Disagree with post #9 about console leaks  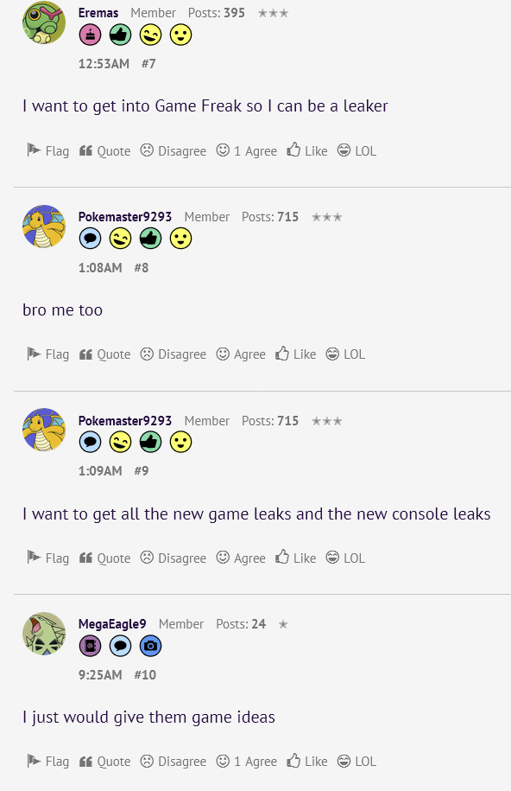(173, 558)
